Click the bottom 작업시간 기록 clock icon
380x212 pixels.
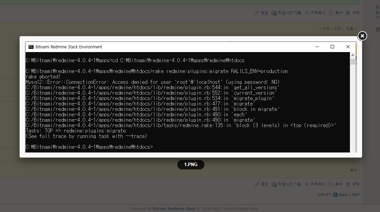[274, 184]
